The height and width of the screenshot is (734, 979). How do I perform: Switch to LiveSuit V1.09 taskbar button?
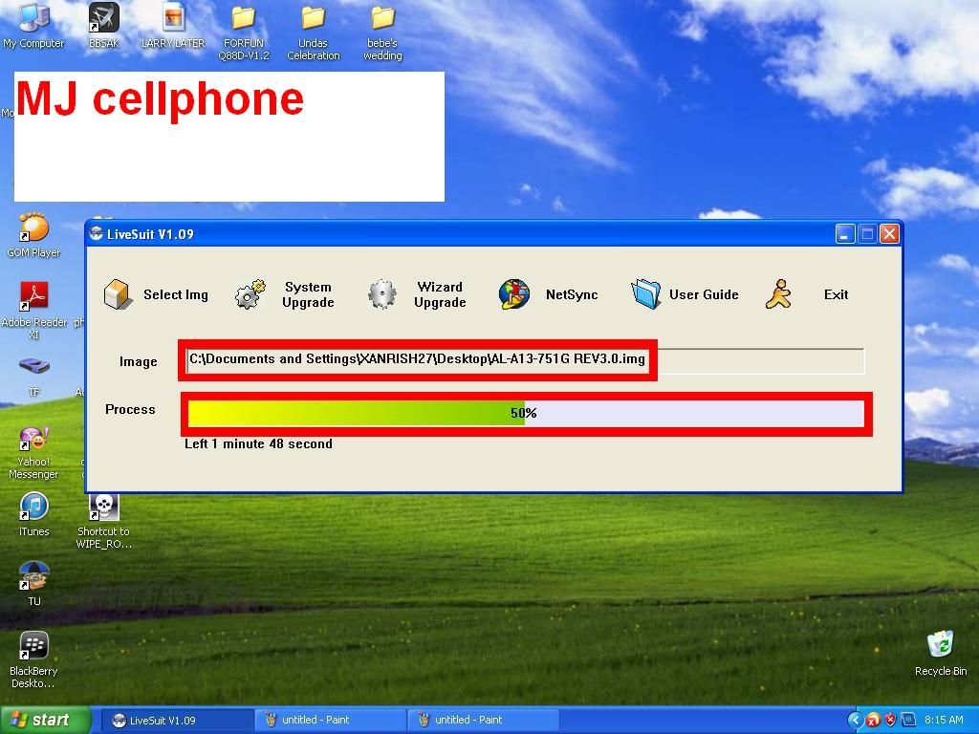tap(177, 720)
